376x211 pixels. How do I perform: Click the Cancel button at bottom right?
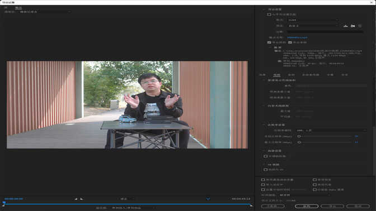click(x=358, y=206)
